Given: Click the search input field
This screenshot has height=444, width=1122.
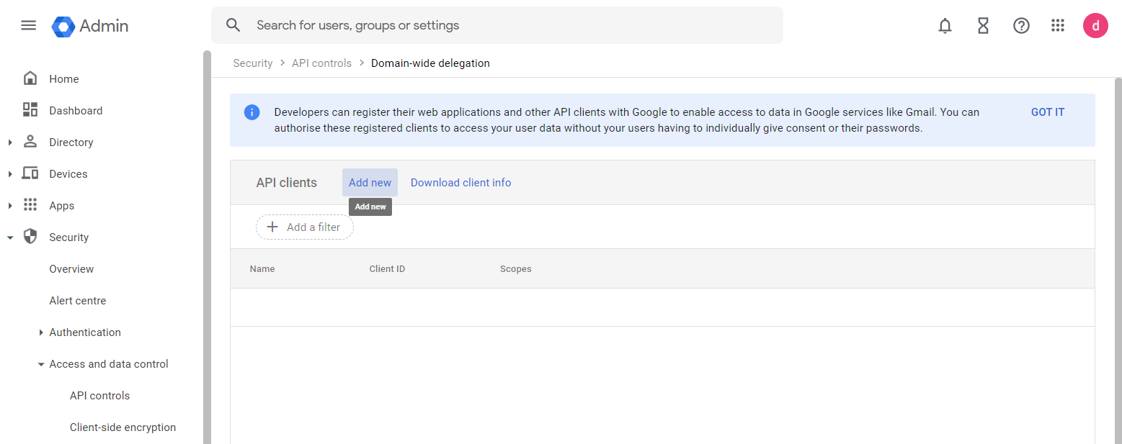Looking at the screenshot, I should pyautogui.click(x=504, y=25).
